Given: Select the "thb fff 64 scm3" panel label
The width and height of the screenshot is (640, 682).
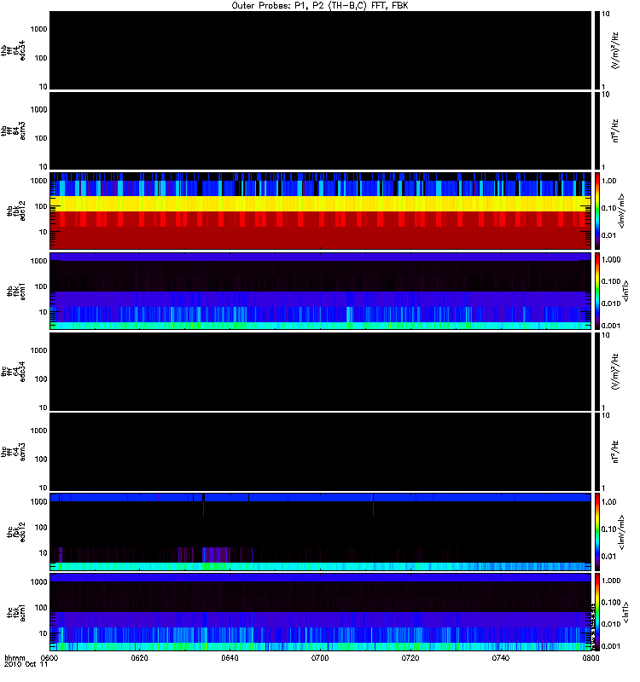Looking at the screenshot, I should tap(13, 130).
